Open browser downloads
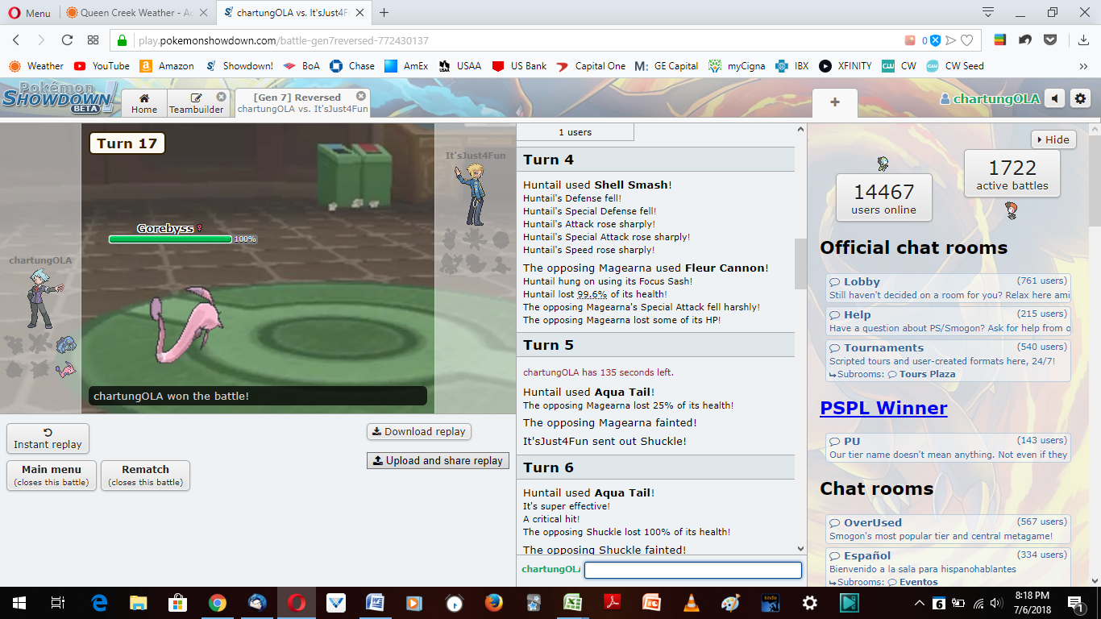Viewport: 1101px width, 619px height. (x=1082, y=40)
